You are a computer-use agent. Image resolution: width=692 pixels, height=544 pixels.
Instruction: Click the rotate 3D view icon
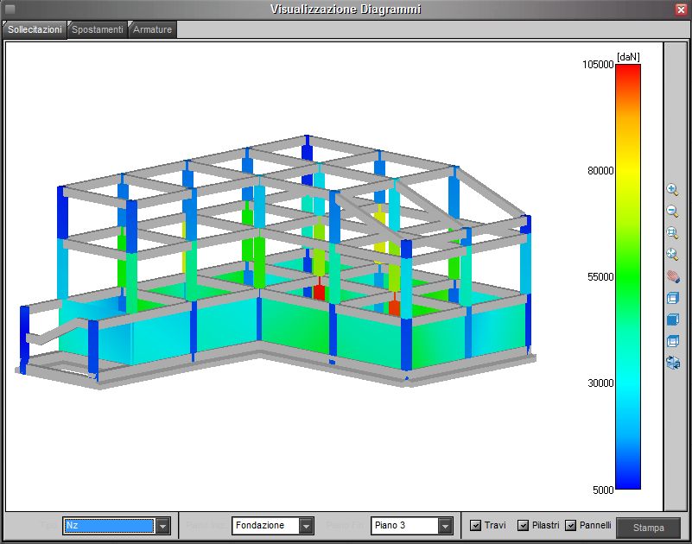click(x=673, y=363)
